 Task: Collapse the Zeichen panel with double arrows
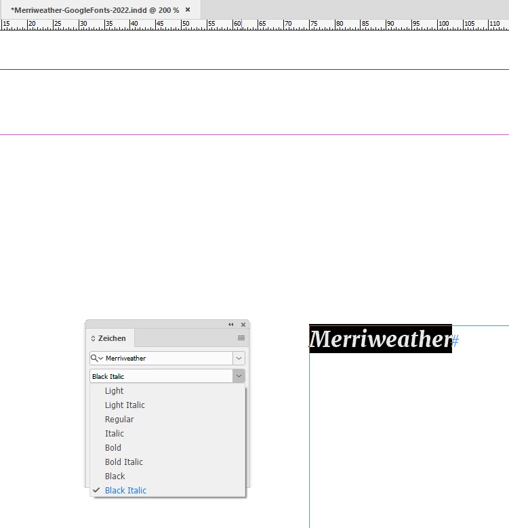230,325
